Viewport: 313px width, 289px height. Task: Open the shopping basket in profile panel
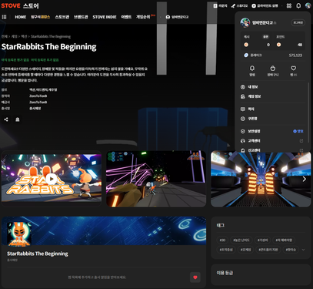click(x=273, y=70)
